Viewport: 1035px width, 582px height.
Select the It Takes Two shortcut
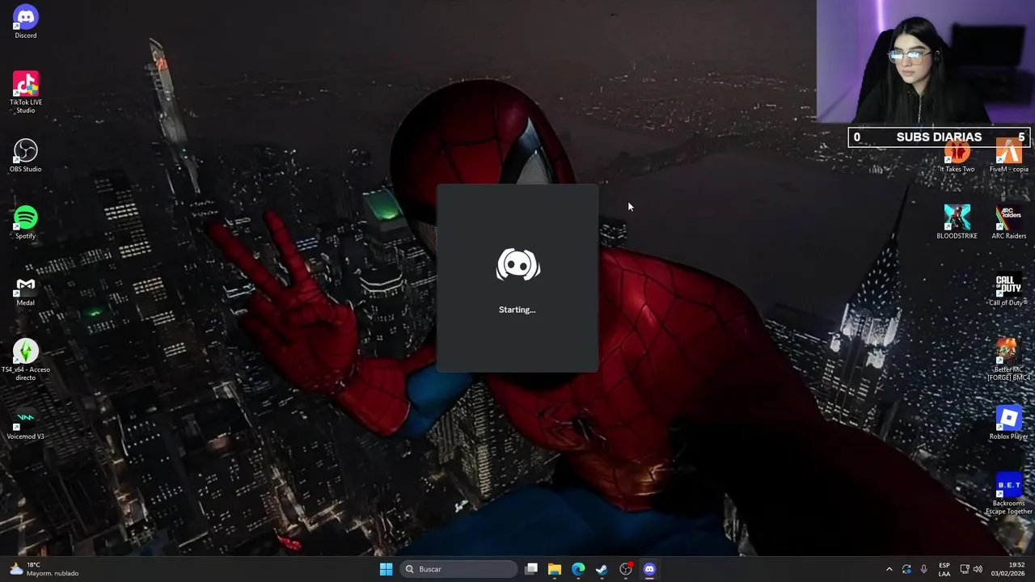pos(957,158)
